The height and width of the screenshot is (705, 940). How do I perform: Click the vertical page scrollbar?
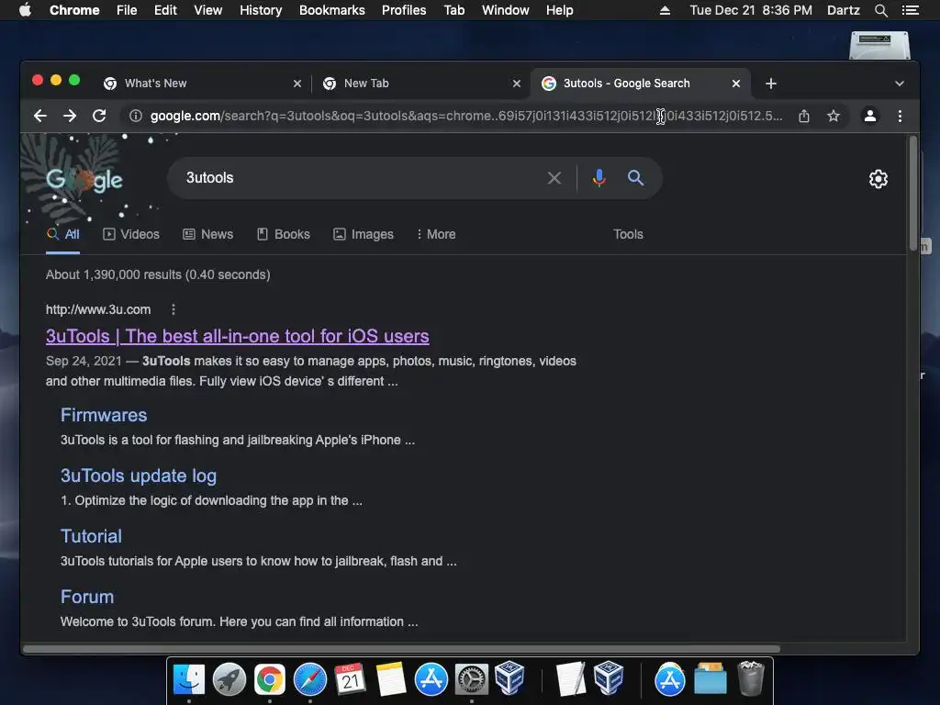click(913, 195)
